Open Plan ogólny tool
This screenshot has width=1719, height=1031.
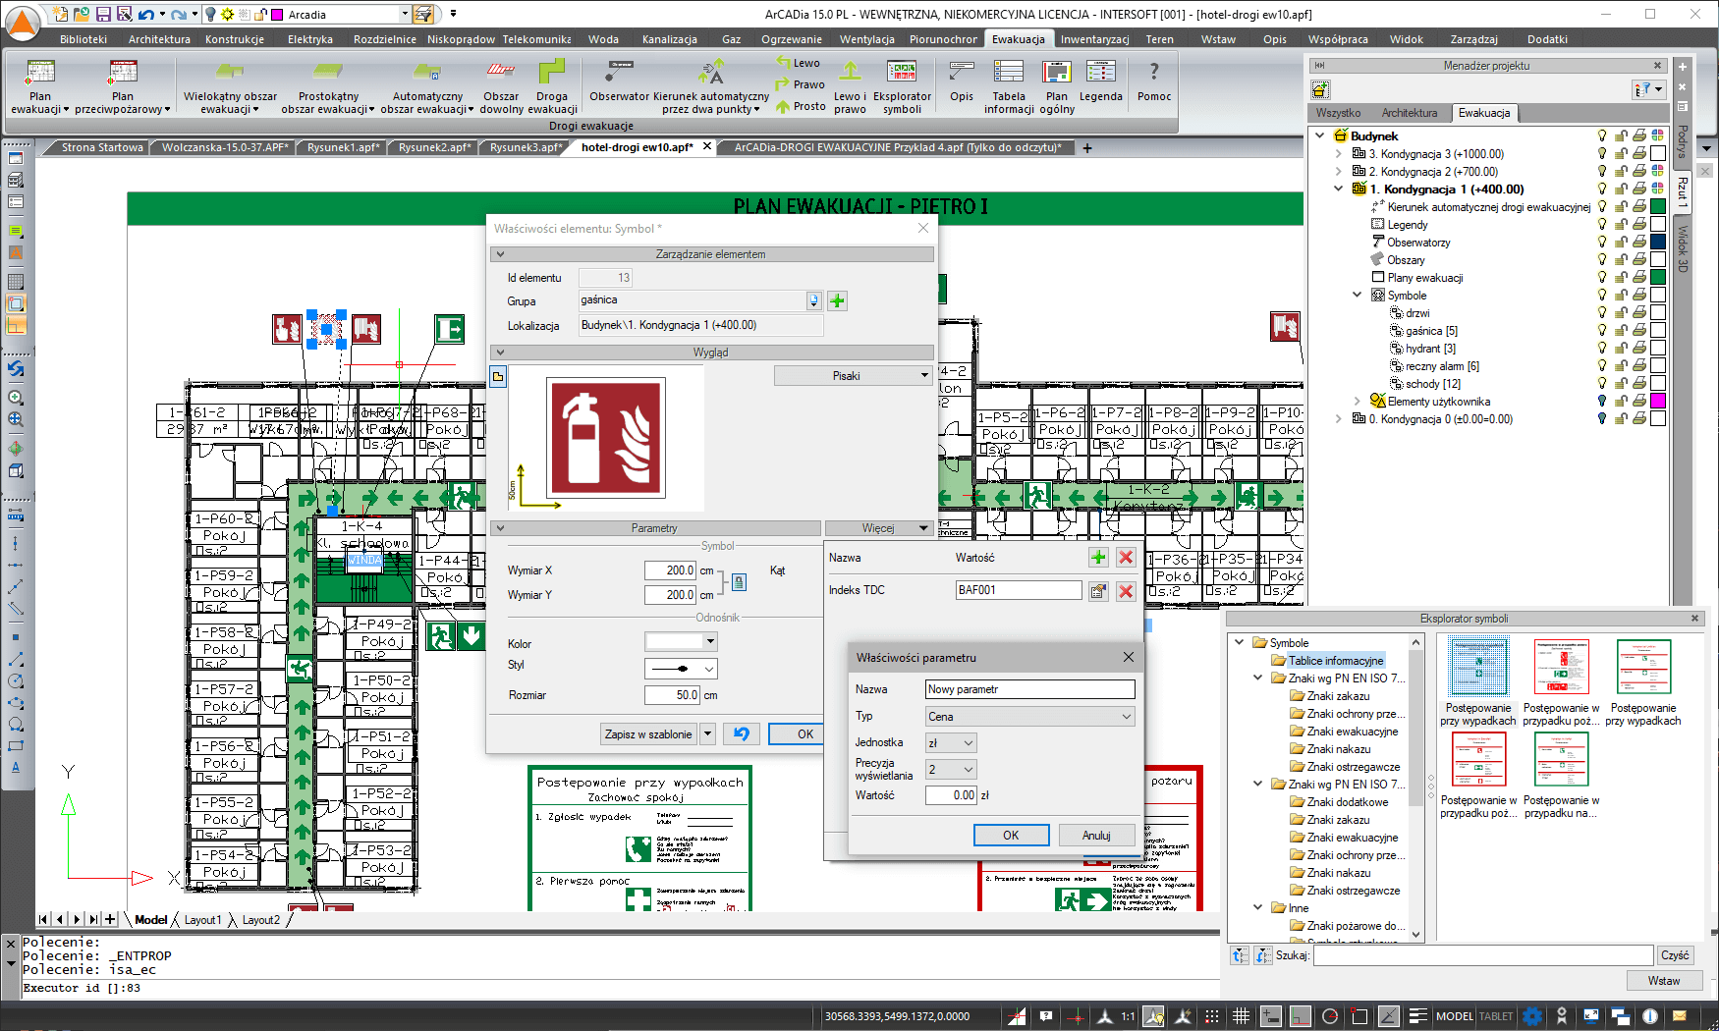click(1057, 86)
